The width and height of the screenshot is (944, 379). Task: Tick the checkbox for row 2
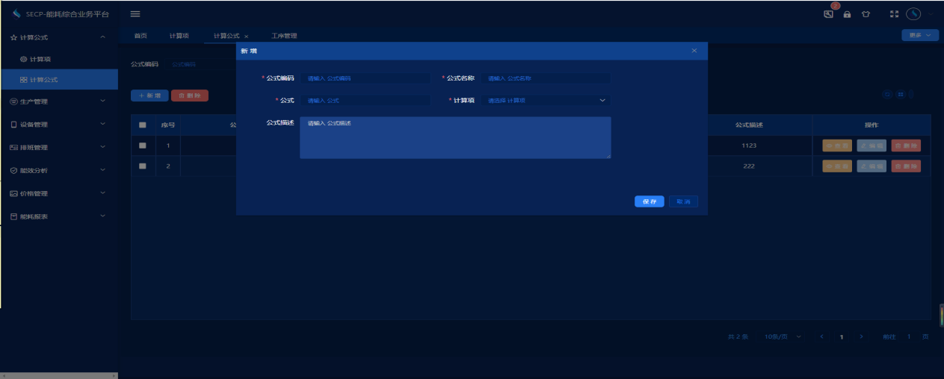click(143, 166)
